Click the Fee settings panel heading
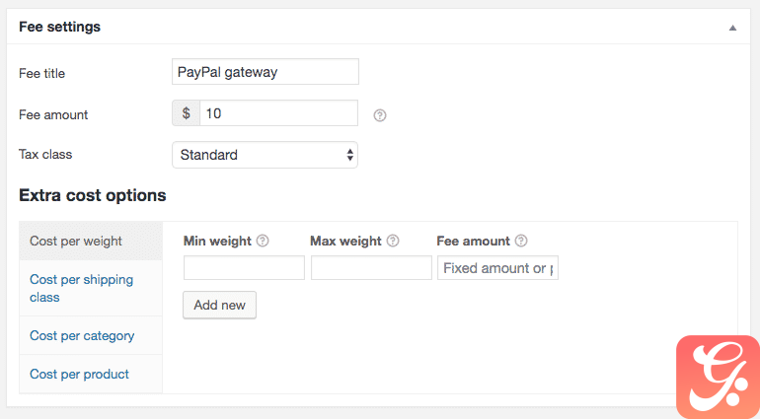The width and height of the screenshot is (760, 419). (x=59, y=27)
